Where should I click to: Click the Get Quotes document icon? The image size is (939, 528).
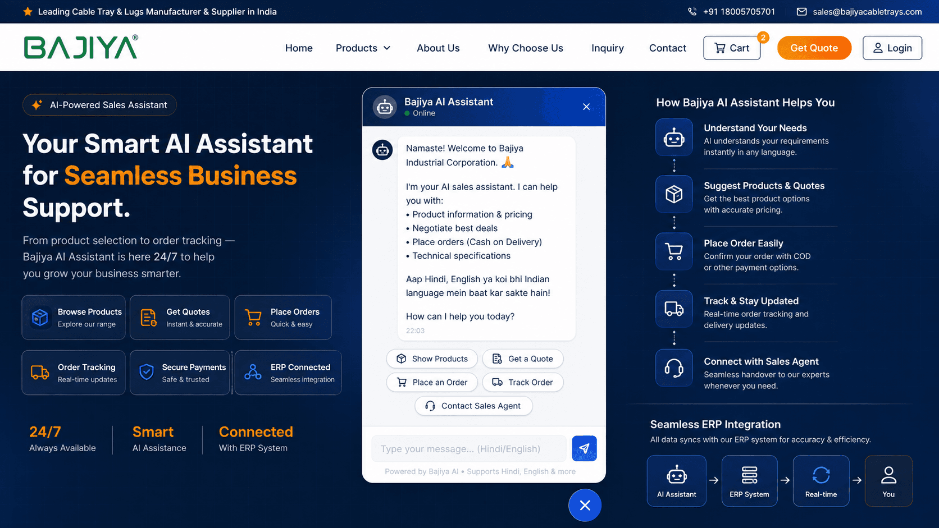148,318
